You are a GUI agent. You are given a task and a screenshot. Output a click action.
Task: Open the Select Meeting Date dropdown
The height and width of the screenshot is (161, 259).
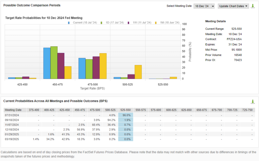click(204, 6)
